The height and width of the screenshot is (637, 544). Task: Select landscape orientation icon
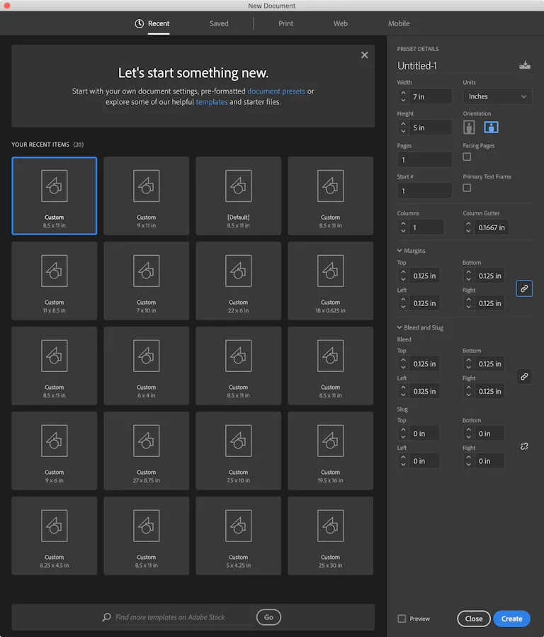[x=491, y=127]
